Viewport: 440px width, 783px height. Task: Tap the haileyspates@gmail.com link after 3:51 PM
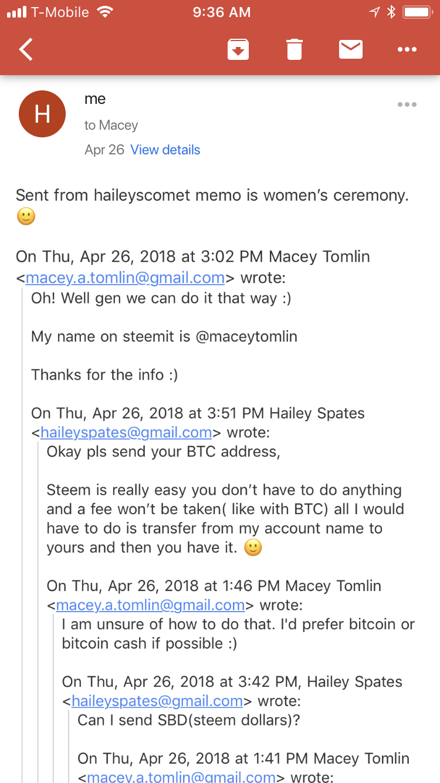(x=126, y=433)
